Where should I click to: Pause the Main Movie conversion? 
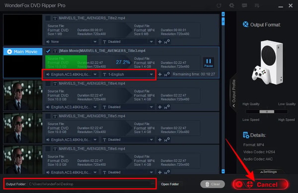209,62
